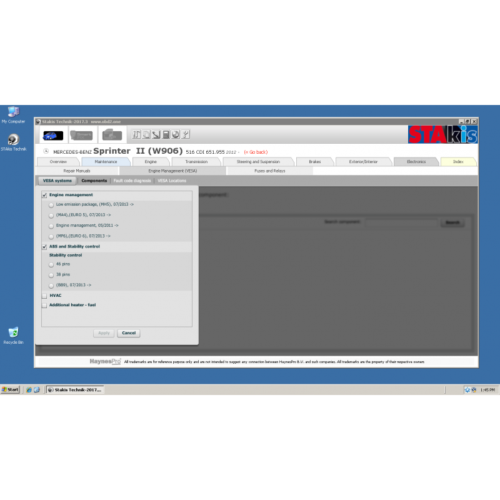Screen dimensions: 500x500
Task: Click the calculator icon in the toolbar
Action: click(165, 134)
